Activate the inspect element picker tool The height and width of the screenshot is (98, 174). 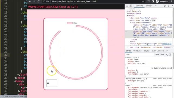tap(127, 6)
